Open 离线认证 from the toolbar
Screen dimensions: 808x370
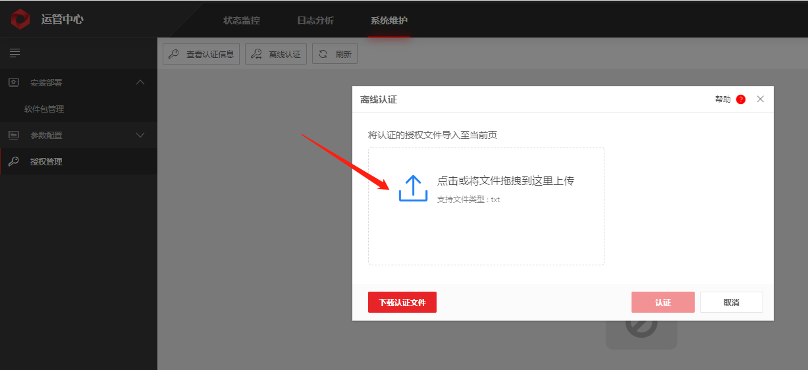pos(276,54)
